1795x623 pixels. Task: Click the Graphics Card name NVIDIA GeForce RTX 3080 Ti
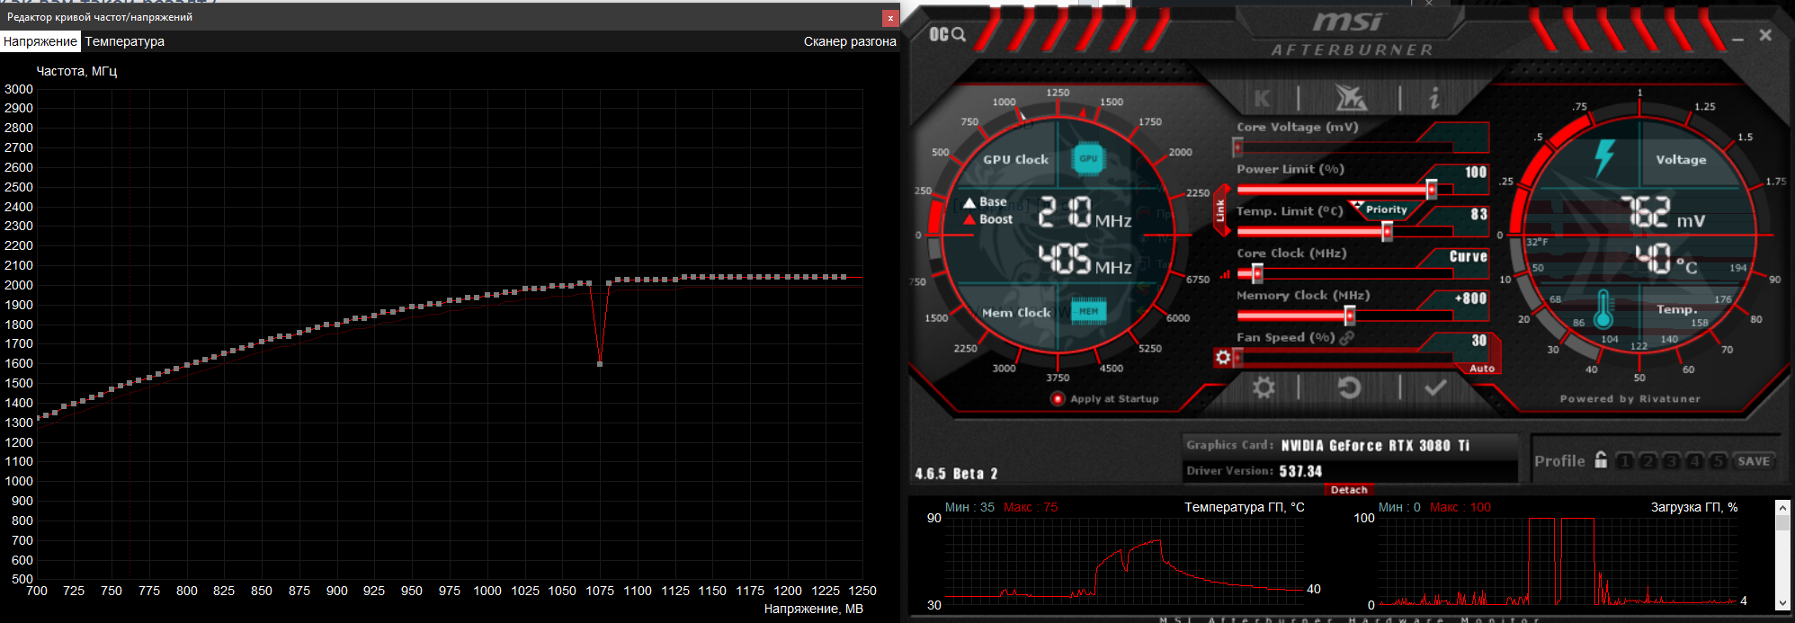[x=1375, y=446]
